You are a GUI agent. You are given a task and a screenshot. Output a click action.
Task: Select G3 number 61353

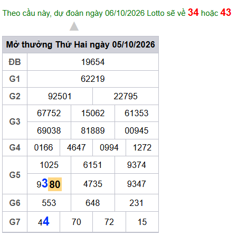click(x=137, y=113)
